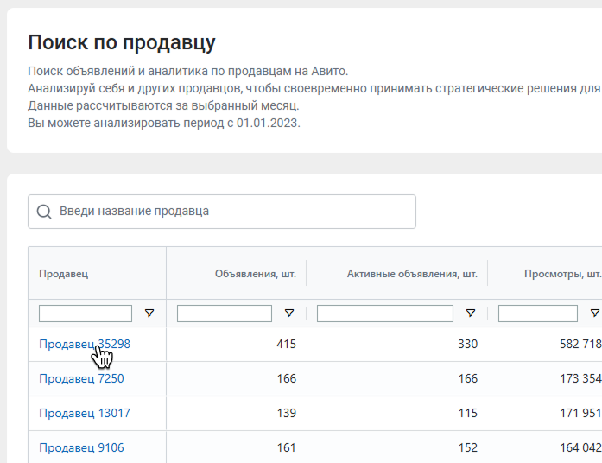The height and width of the screenshot is (463, 602).
Task: Sort by Объявления, шт. column header
Action: tap(256, 274)
